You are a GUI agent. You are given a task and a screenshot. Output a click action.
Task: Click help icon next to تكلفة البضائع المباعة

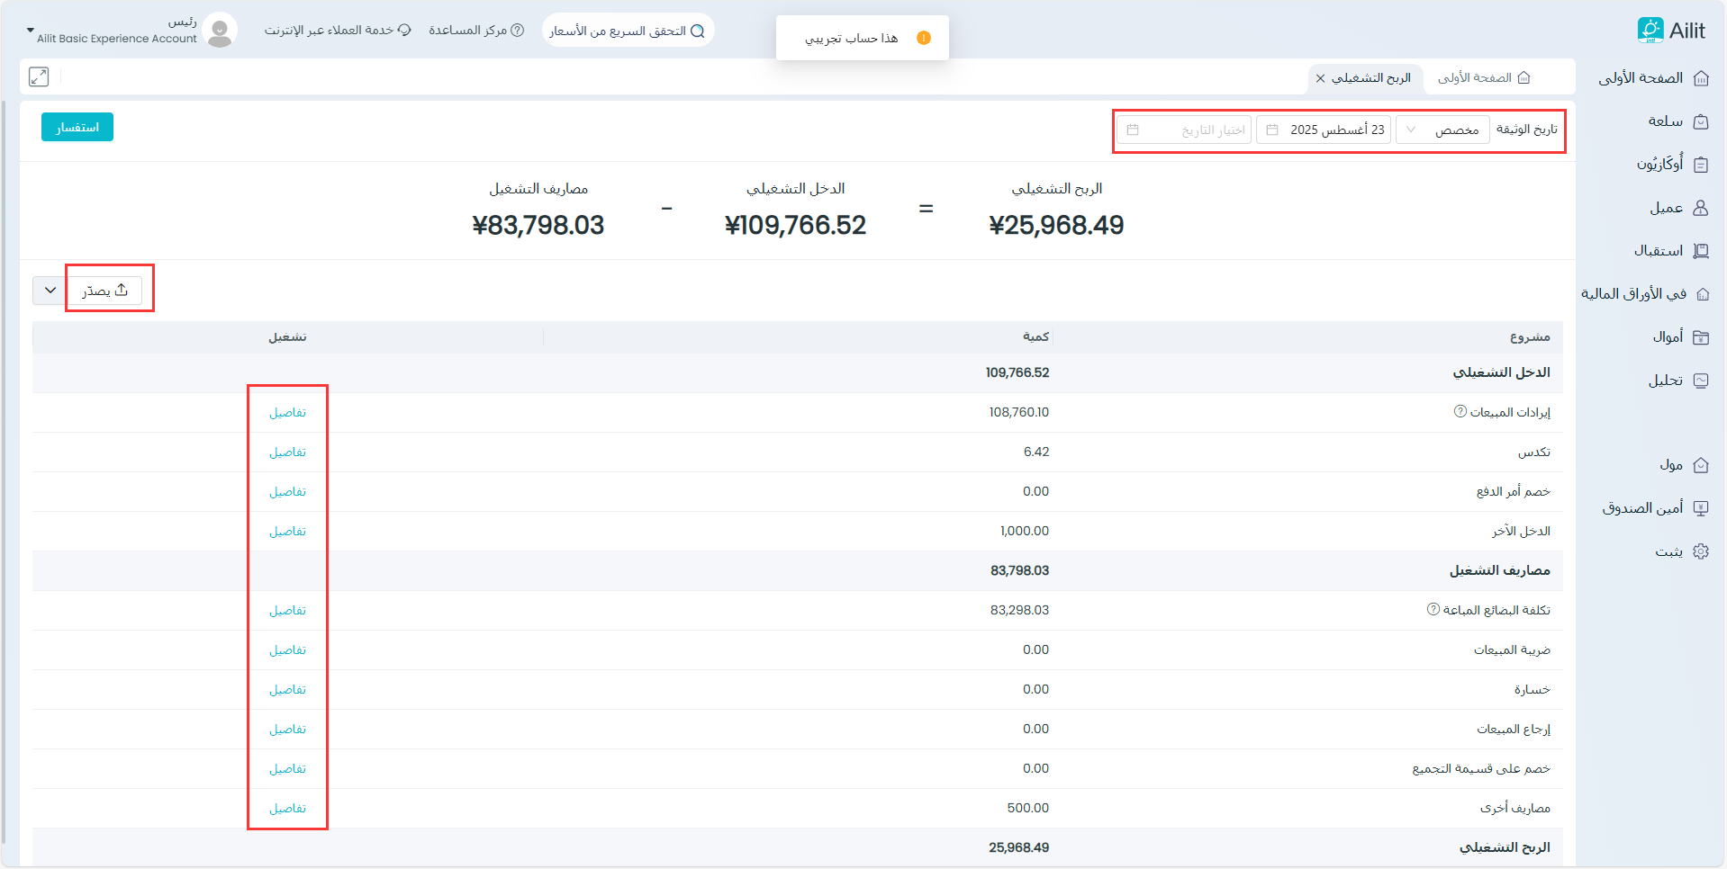[1433, 610]
